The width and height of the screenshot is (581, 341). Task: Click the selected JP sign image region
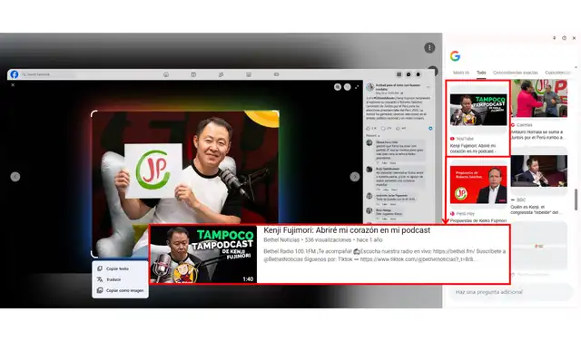[x=185, y=183]
